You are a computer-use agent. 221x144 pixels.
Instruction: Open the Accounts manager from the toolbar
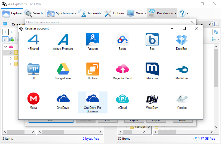tap(90, 13)
